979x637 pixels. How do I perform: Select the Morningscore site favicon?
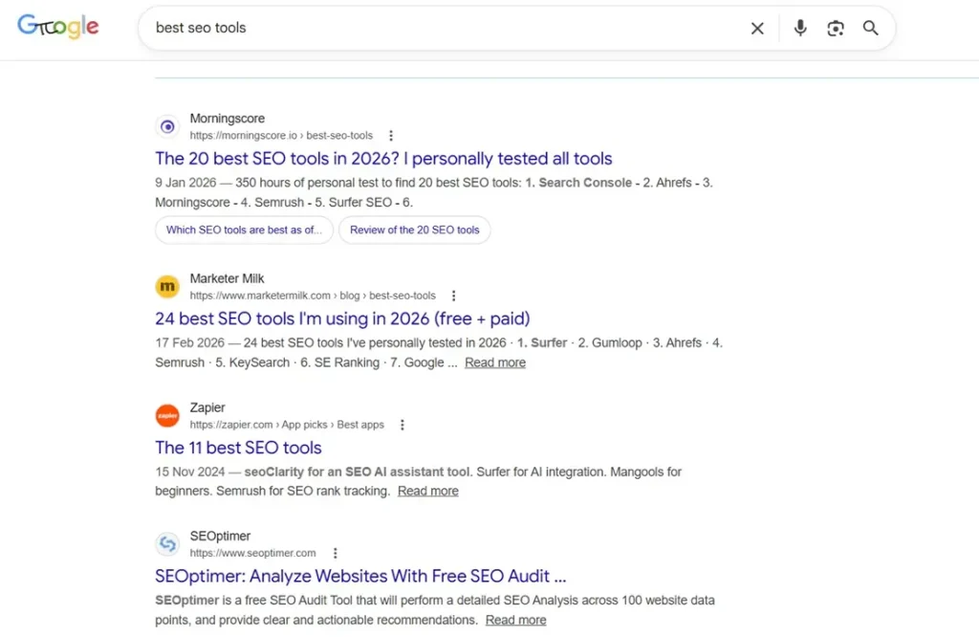click(167, 125)
